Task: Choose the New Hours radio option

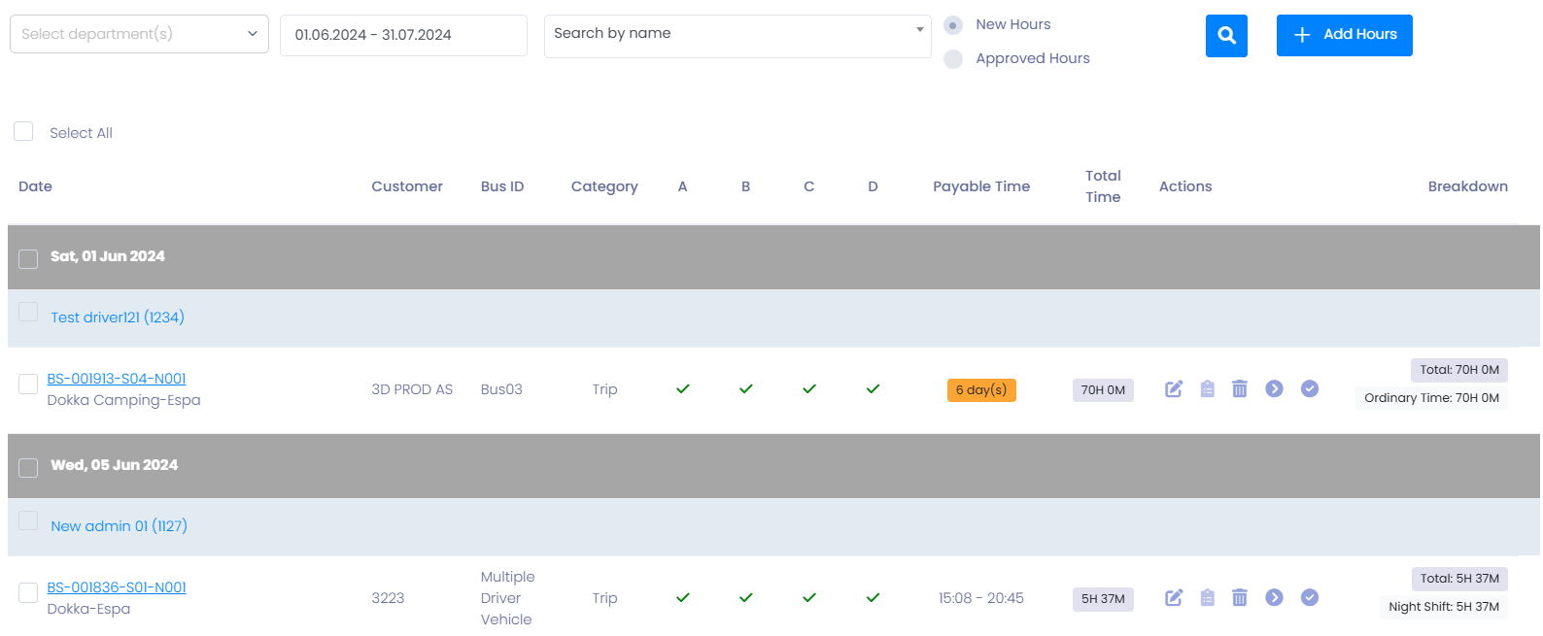Action: 954,25
